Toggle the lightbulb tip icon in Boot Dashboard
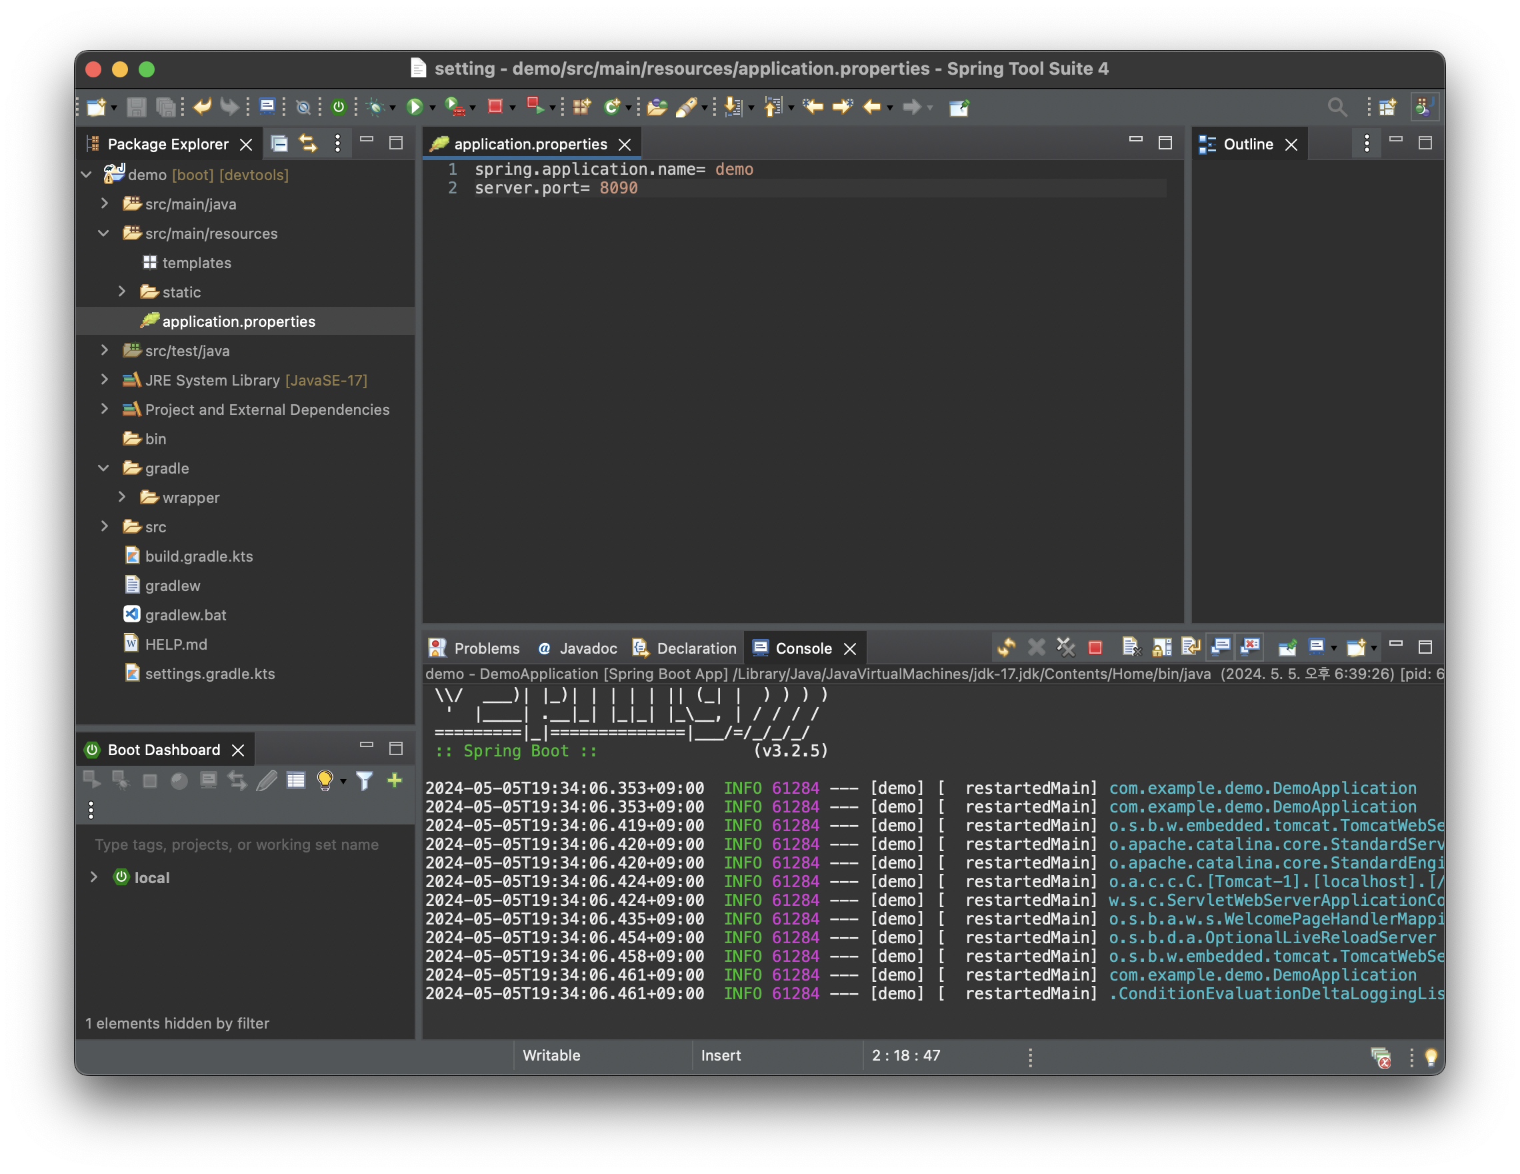This screenshot has height=1174, width=1520. point(324,780)
